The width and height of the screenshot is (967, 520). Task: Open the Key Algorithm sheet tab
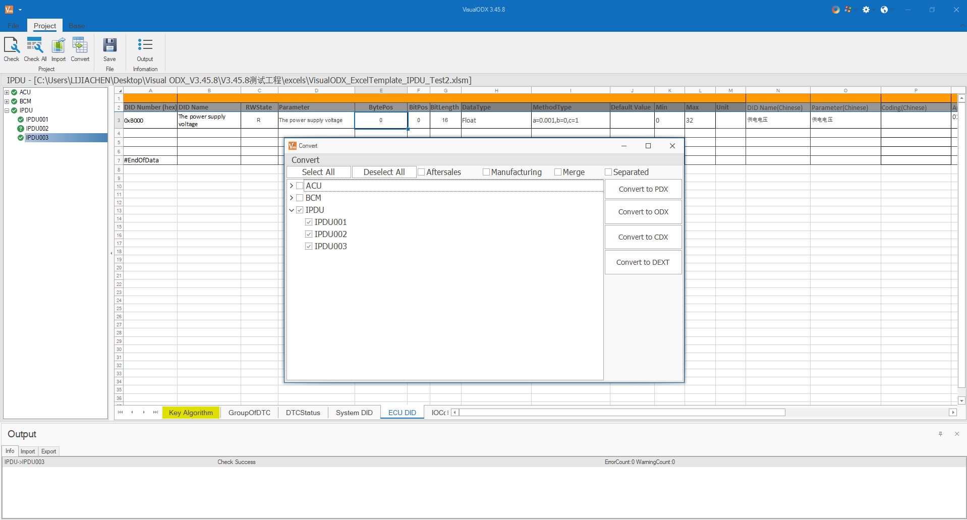[x=191, y=413]
